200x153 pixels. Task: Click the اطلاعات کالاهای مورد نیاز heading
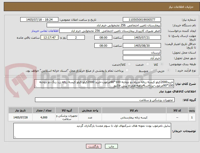pyautogui.click(x=177, y=91)
